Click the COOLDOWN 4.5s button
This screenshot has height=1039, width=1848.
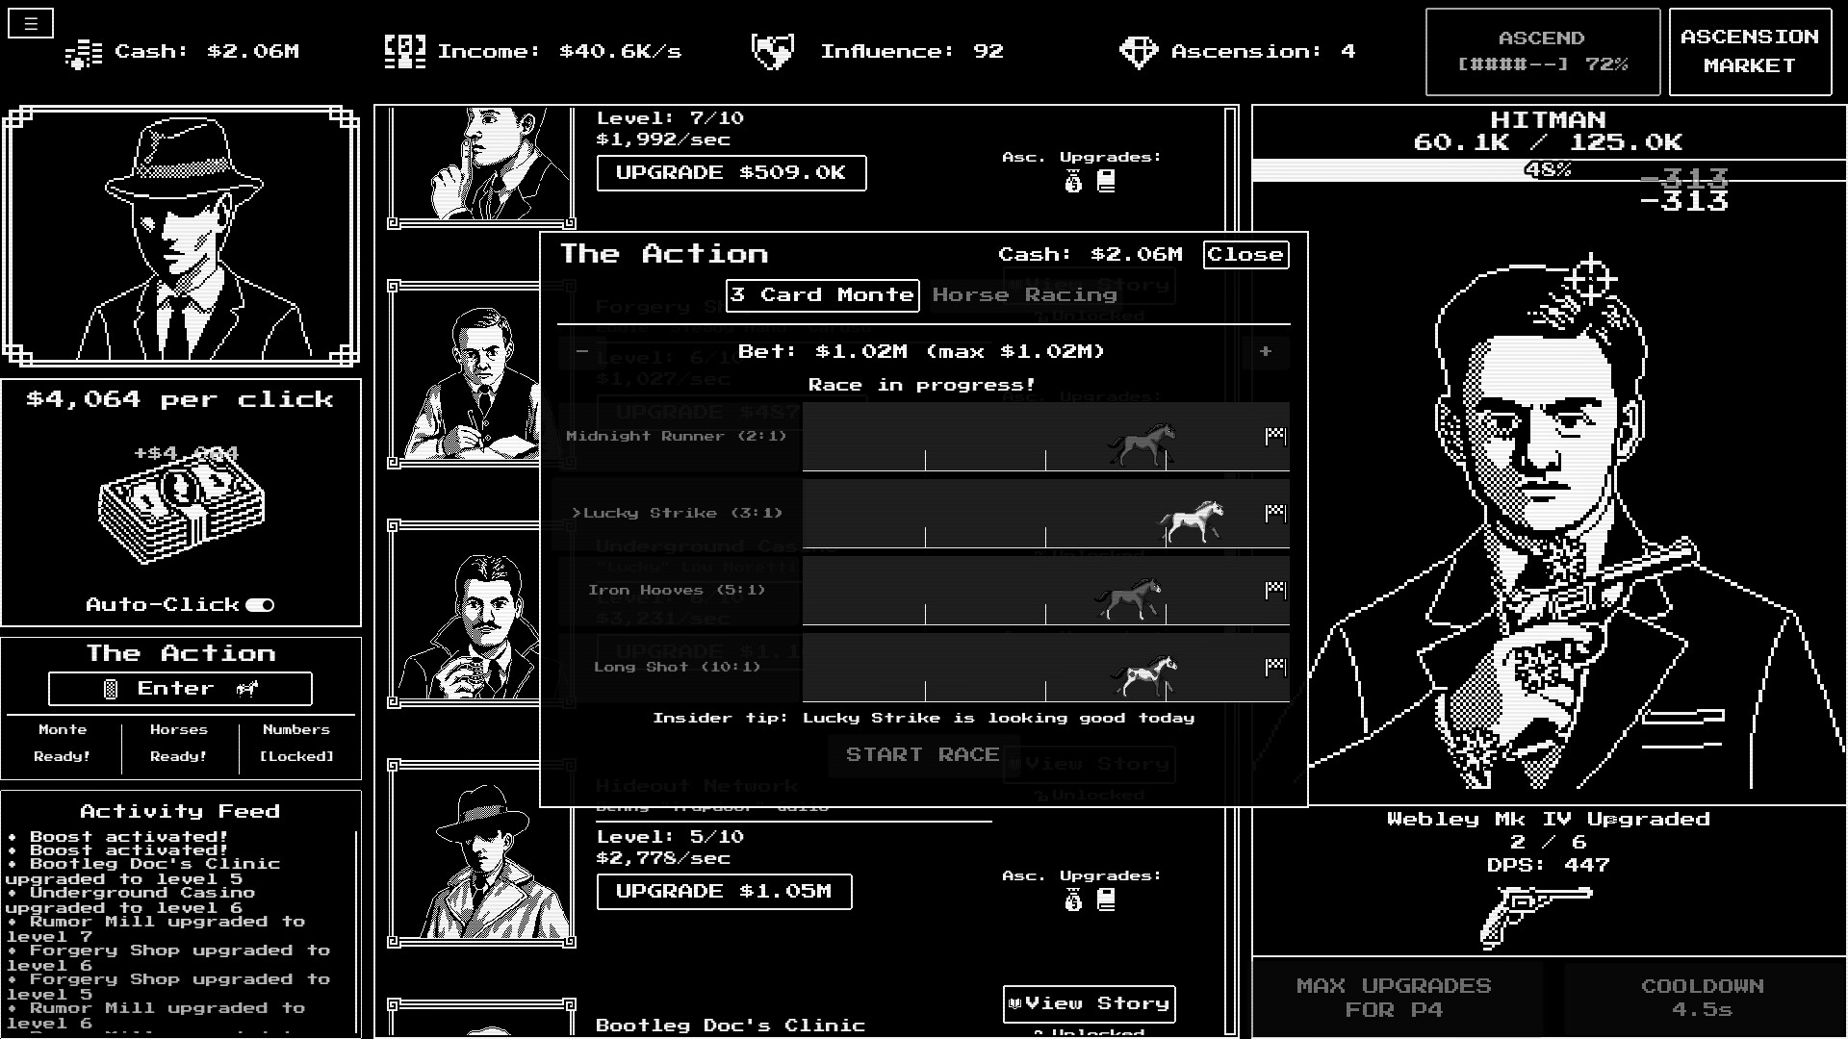click(1702, 998)
